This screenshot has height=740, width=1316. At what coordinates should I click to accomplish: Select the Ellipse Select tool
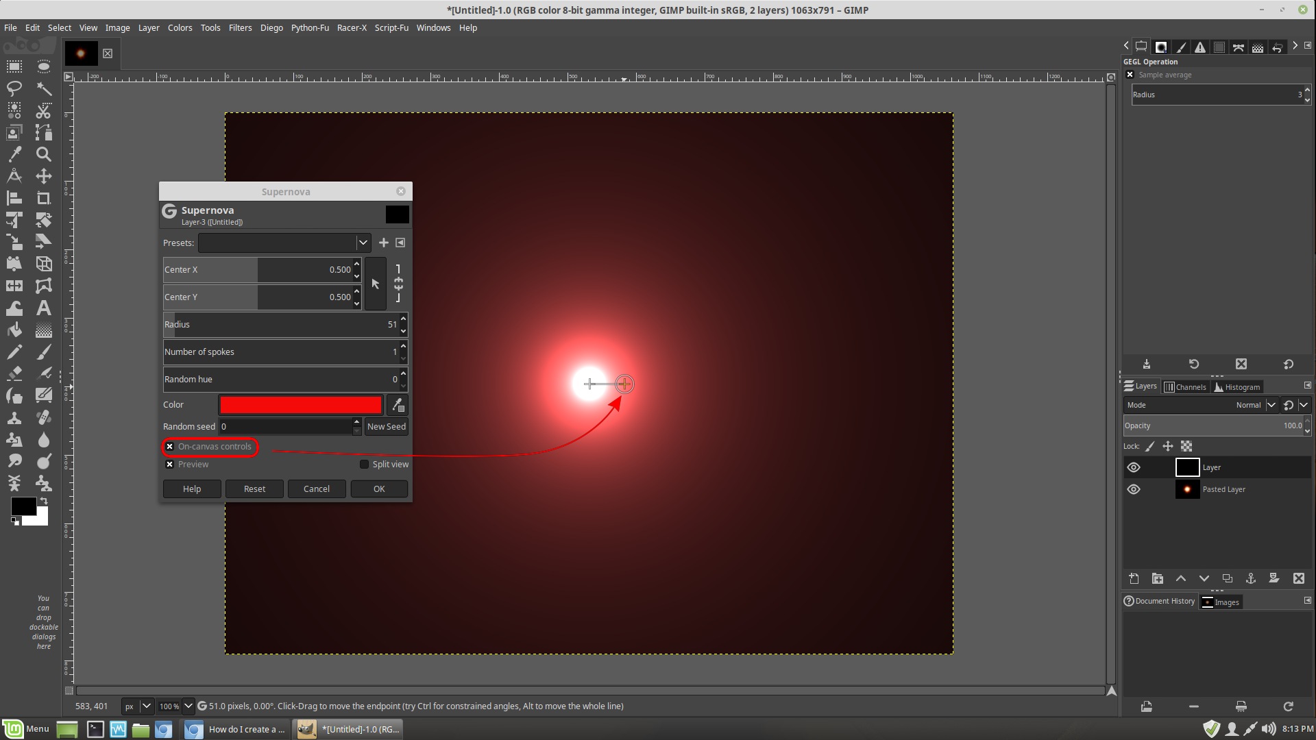pyautogui.click(x=44, y=66)
